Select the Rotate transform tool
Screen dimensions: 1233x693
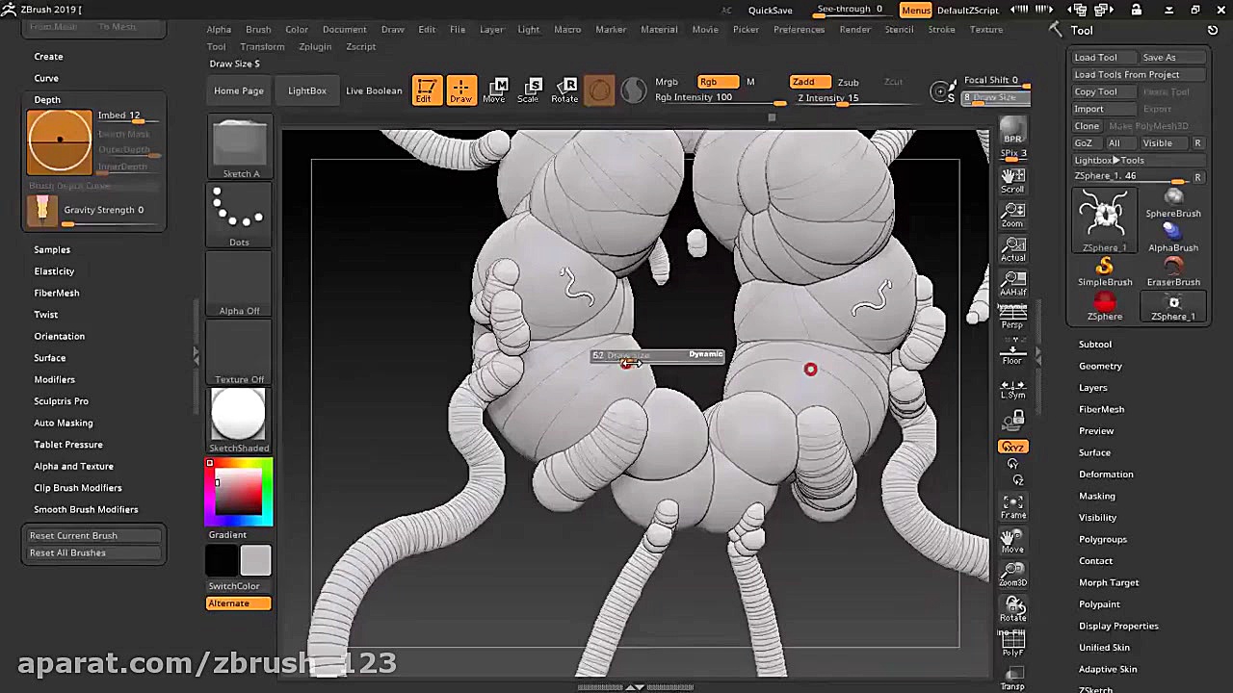564,90
